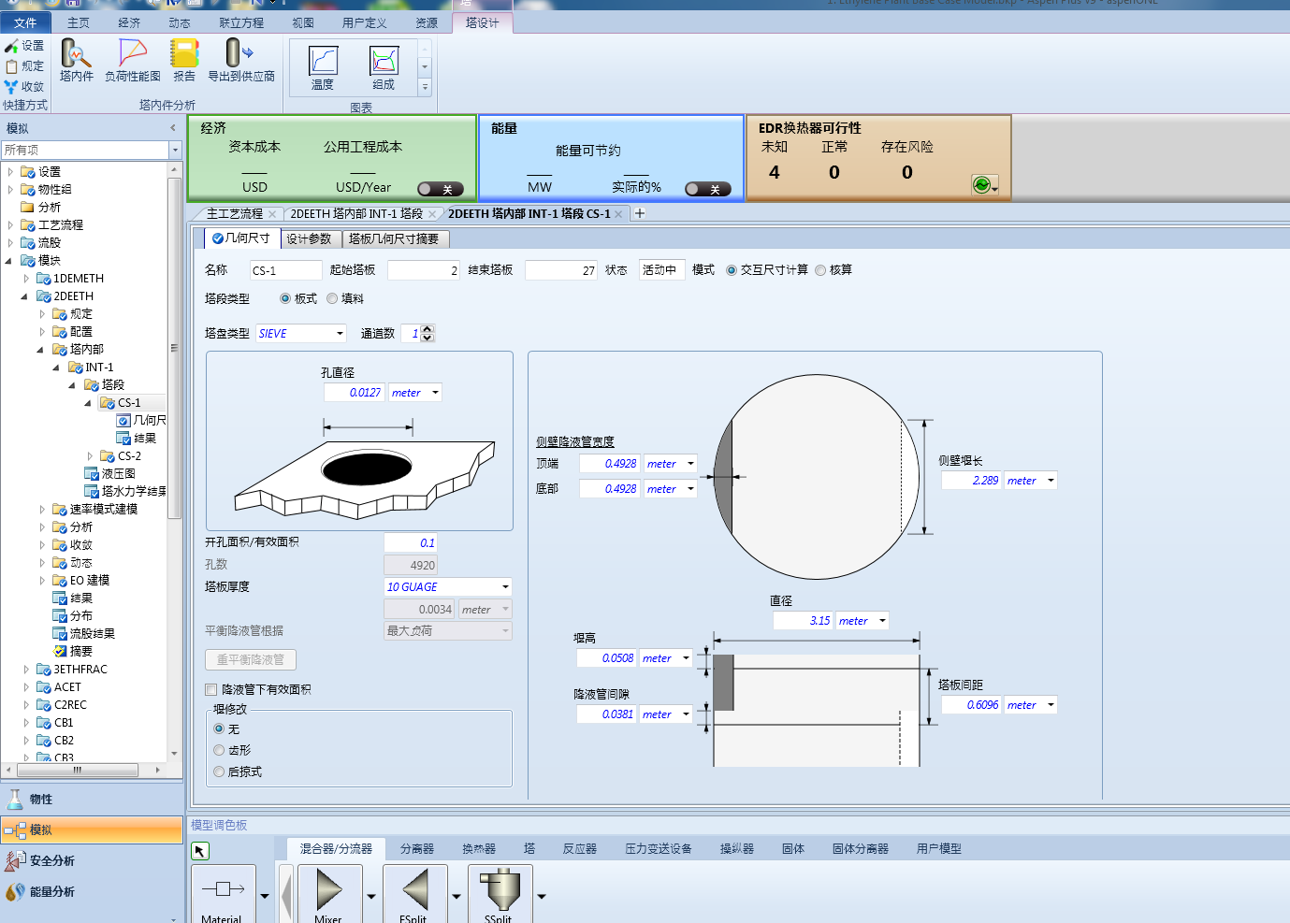Open the 所有项 filter dropdown

(x=175, y=151)
